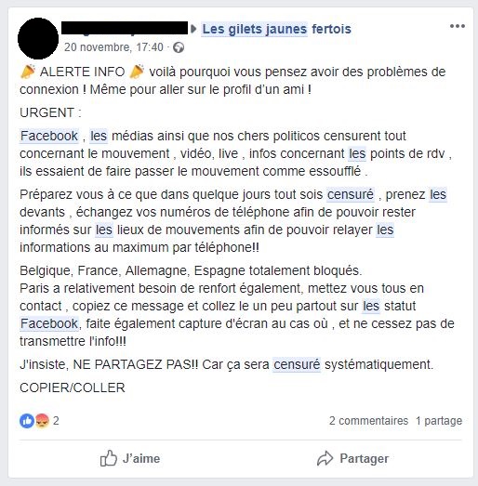
Task: Click the globe public visibility icon
Action: coord(179,47)
